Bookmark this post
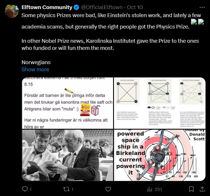 (191, 189)
